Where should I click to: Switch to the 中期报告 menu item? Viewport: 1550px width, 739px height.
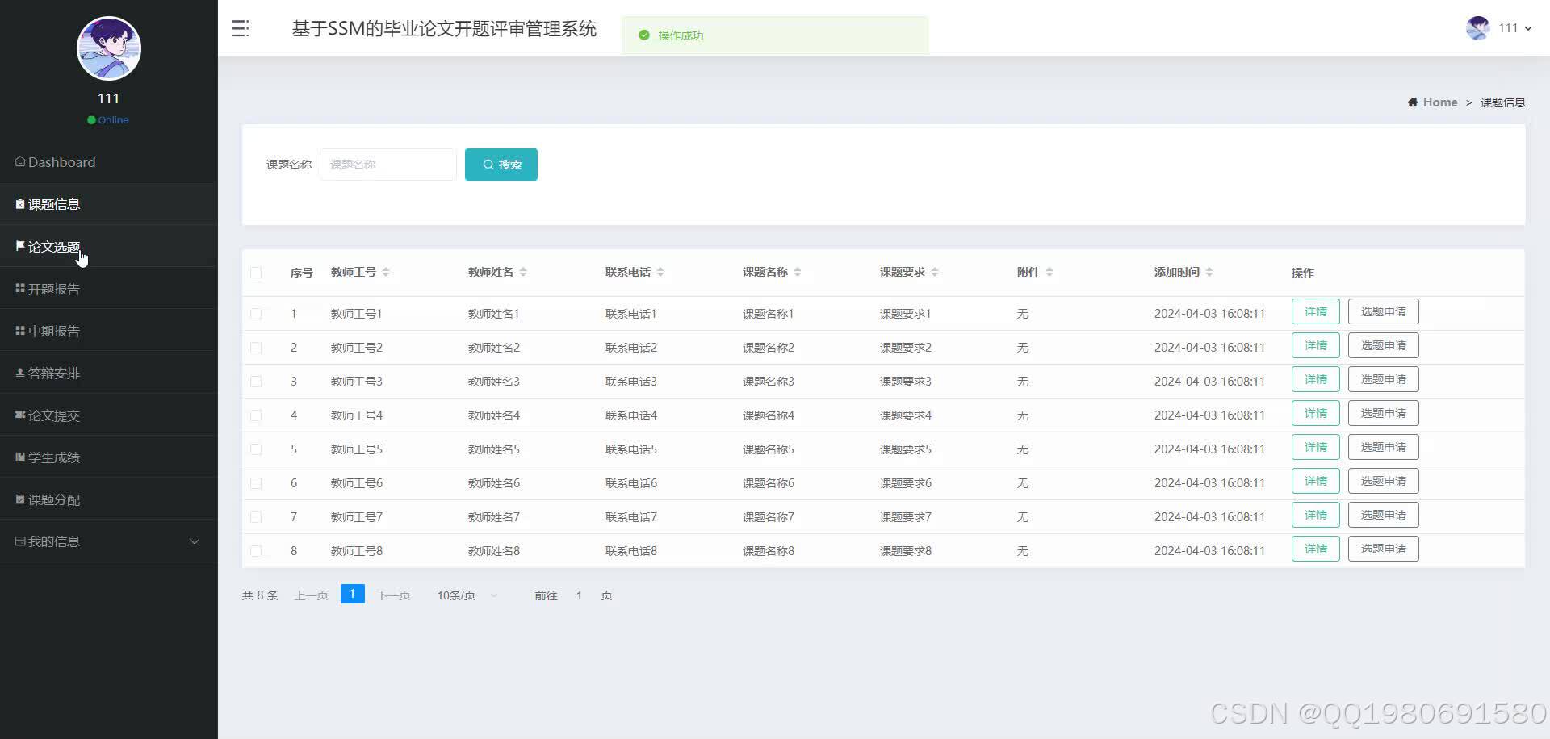pos(53,330)
